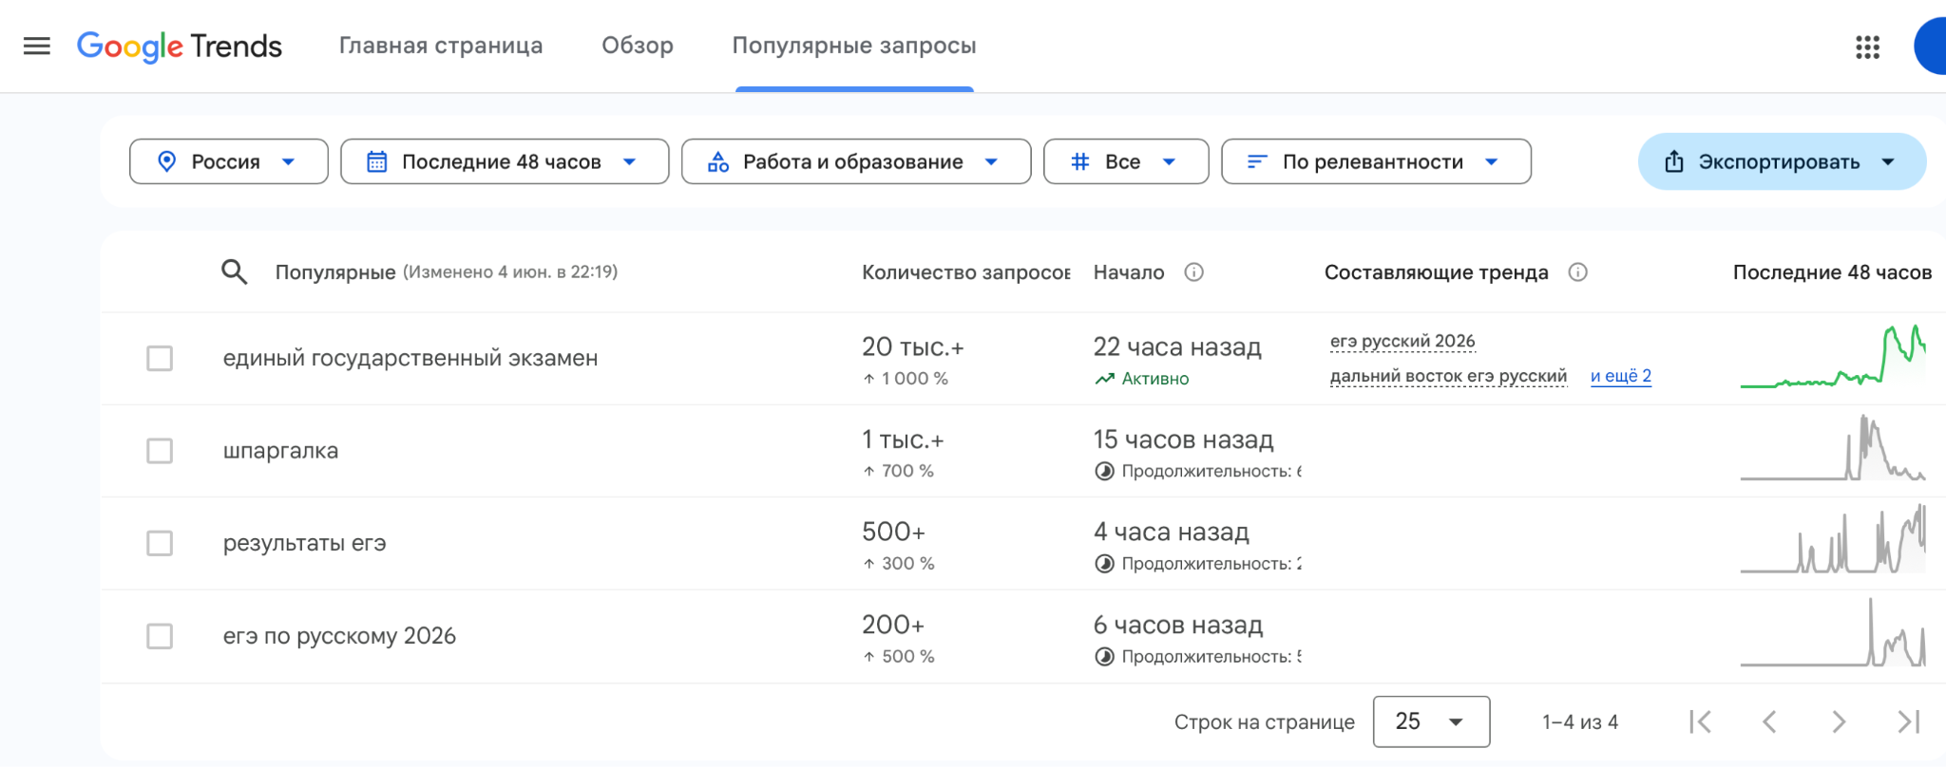View sparkline chart for шпаргалка
This screenshot has height=767, width=1946.
tap(1833, 448)
